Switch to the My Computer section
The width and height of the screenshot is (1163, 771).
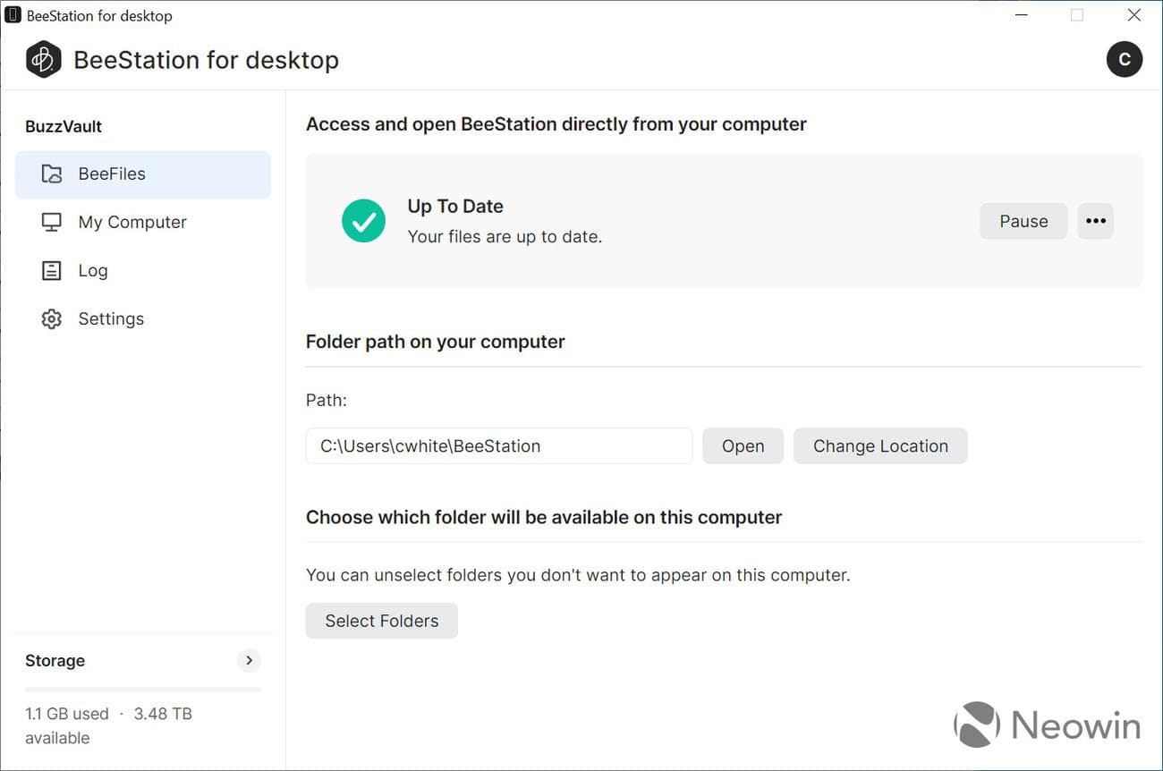[x=132, y=222]
